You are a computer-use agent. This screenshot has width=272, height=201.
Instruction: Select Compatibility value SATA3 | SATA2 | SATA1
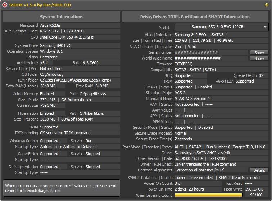point(196,70)
